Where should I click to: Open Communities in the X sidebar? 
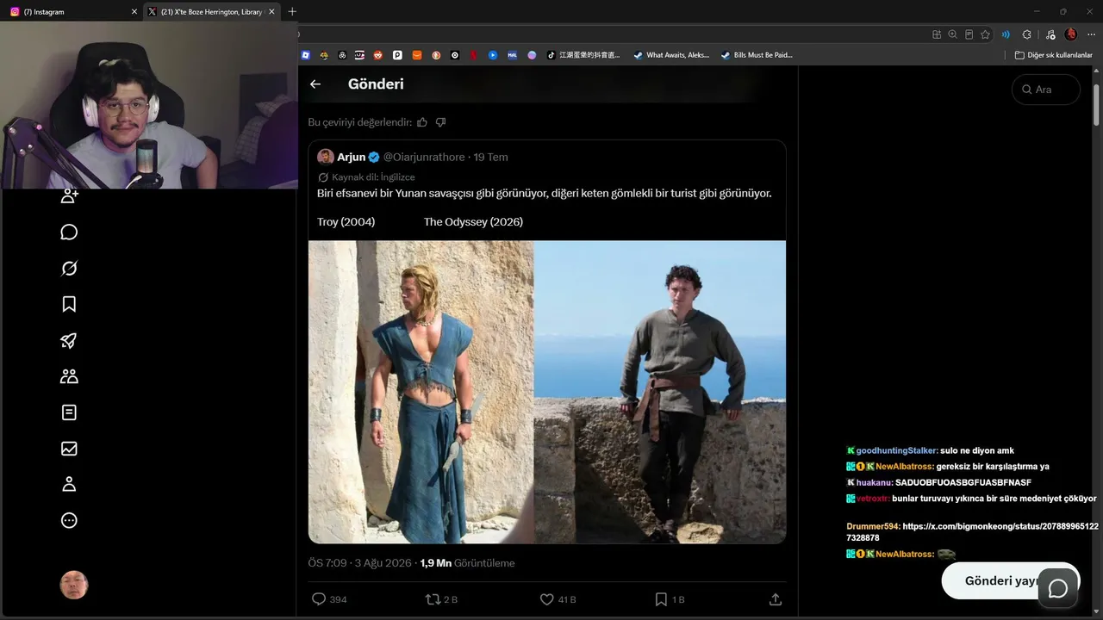(70, 376)
